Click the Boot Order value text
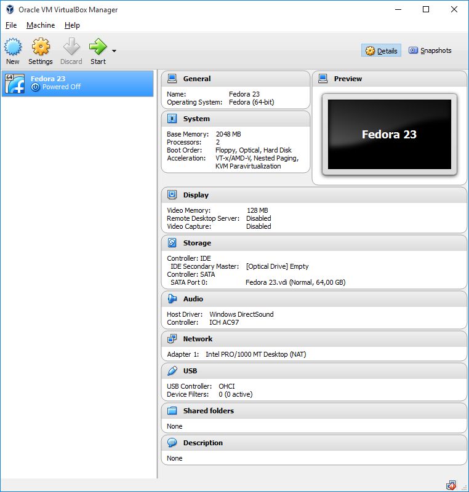The width and height of the screenshot is (469, 492). coord(254,150)
